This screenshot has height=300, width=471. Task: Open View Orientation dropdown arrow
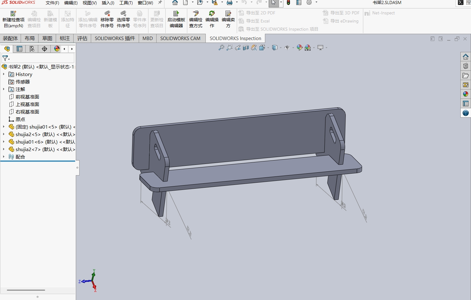[x=268, y=48]
